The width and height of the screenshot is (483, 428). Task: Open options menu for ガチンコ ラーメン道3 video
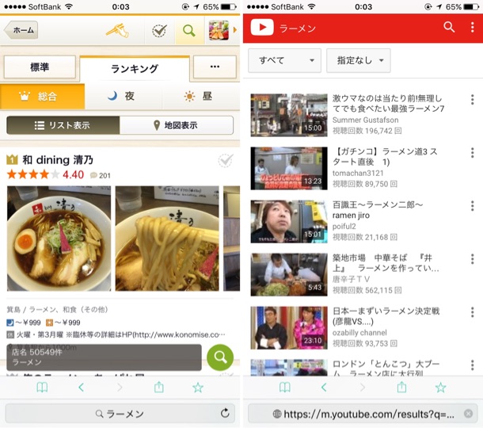(472, 153)
